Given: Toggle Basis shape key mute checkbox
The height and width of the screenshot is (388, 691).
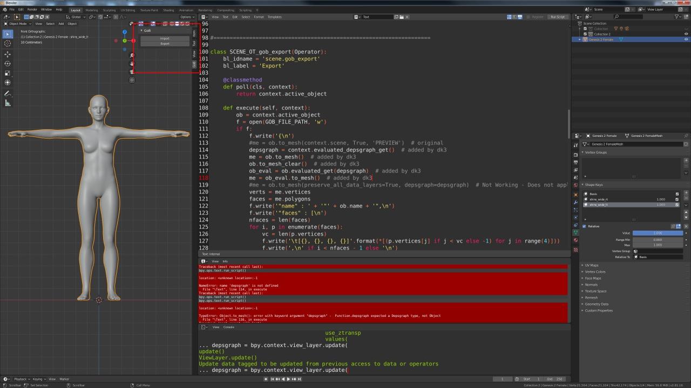Looking at the screenshot, I should click(677, 194).
